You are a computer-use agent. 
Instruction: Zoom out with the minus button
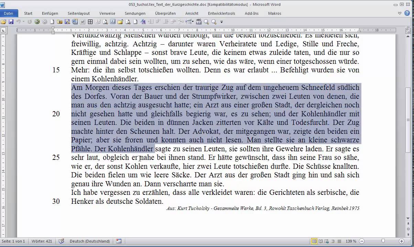[x=361, y=241]
